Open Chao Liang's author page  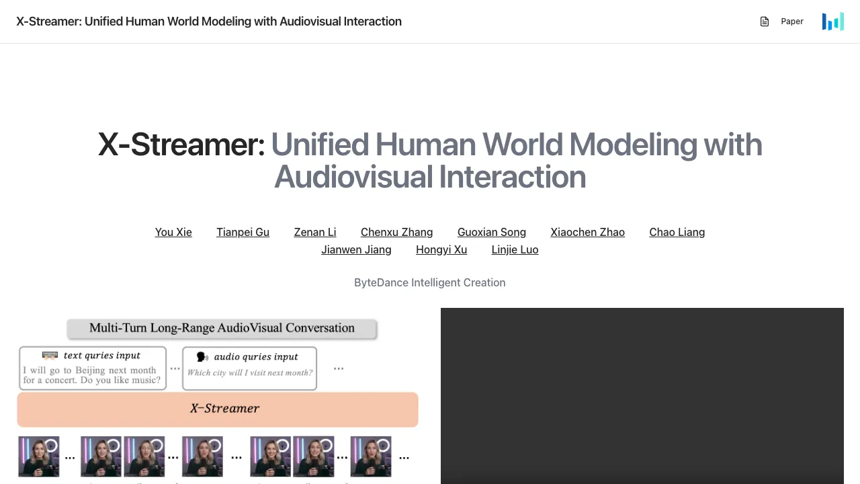(677, 232)
